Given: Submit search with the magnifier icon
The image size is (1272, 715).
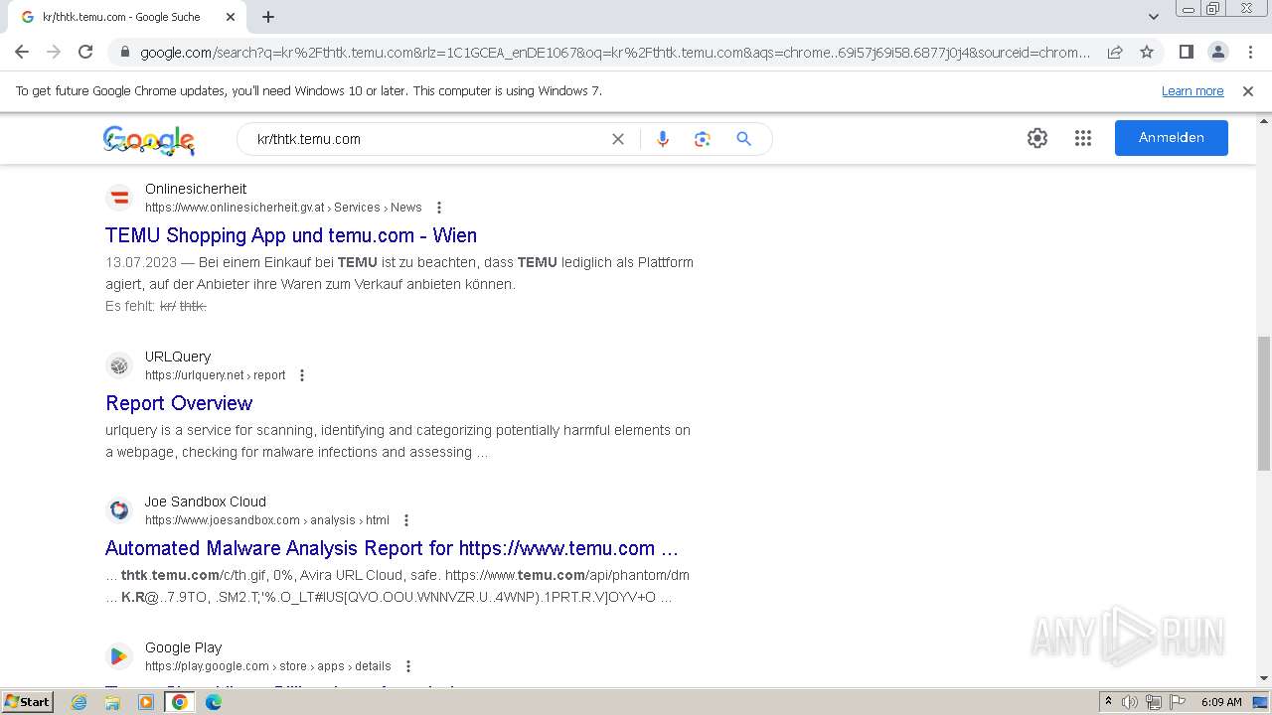Looking at the screenshot, I should coord(743,139).
